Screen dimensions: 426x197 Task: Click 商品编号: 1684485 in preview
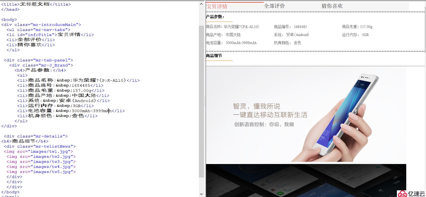pyautogui.click(x=290, y=27)
